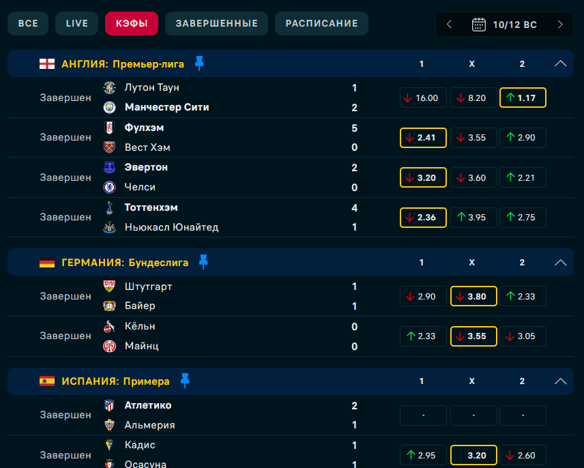Open the Штутгарт team name
This screenshot has height=468, width=584.
pos(148,287)
